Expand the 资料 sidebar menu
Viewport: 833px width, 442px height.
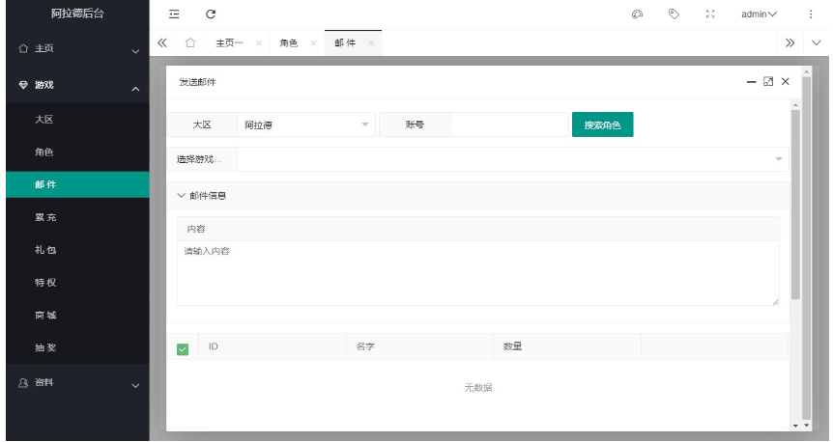[75, 383]
